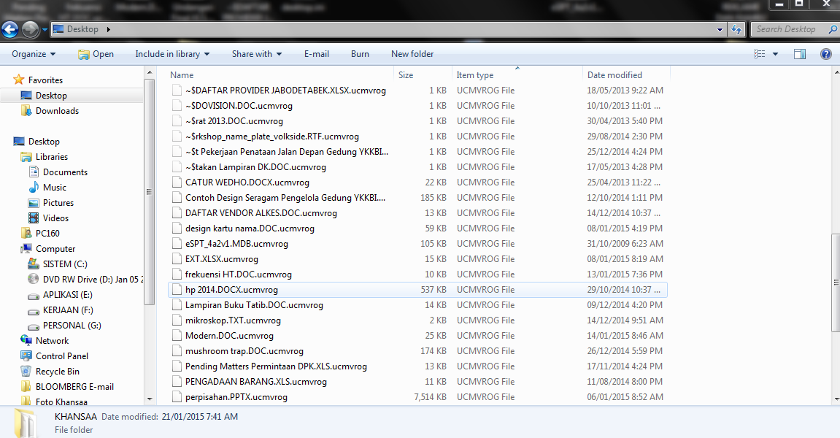Sort files by Date modified column header
Image resolution: width=840 pixels, height=438 pixels.
pyautogui.click(x=614, y=75)
